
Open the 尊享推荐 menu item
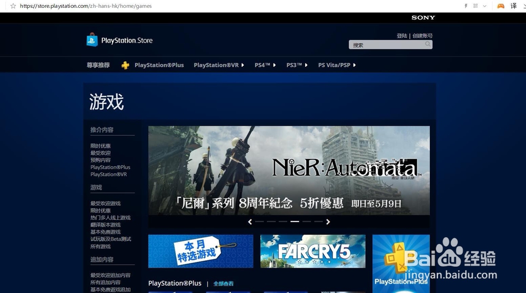[98, 65]
